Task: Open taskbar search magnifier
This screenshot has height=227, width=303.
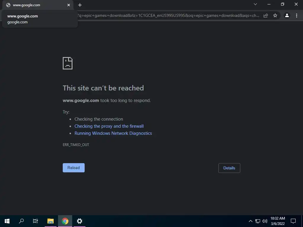Action: pyautogui.click(x=21, y=221)
